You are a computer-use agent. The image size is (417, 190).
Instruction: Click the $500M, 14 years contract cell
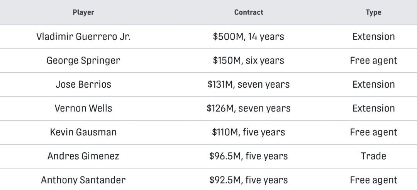pos(249,37)
